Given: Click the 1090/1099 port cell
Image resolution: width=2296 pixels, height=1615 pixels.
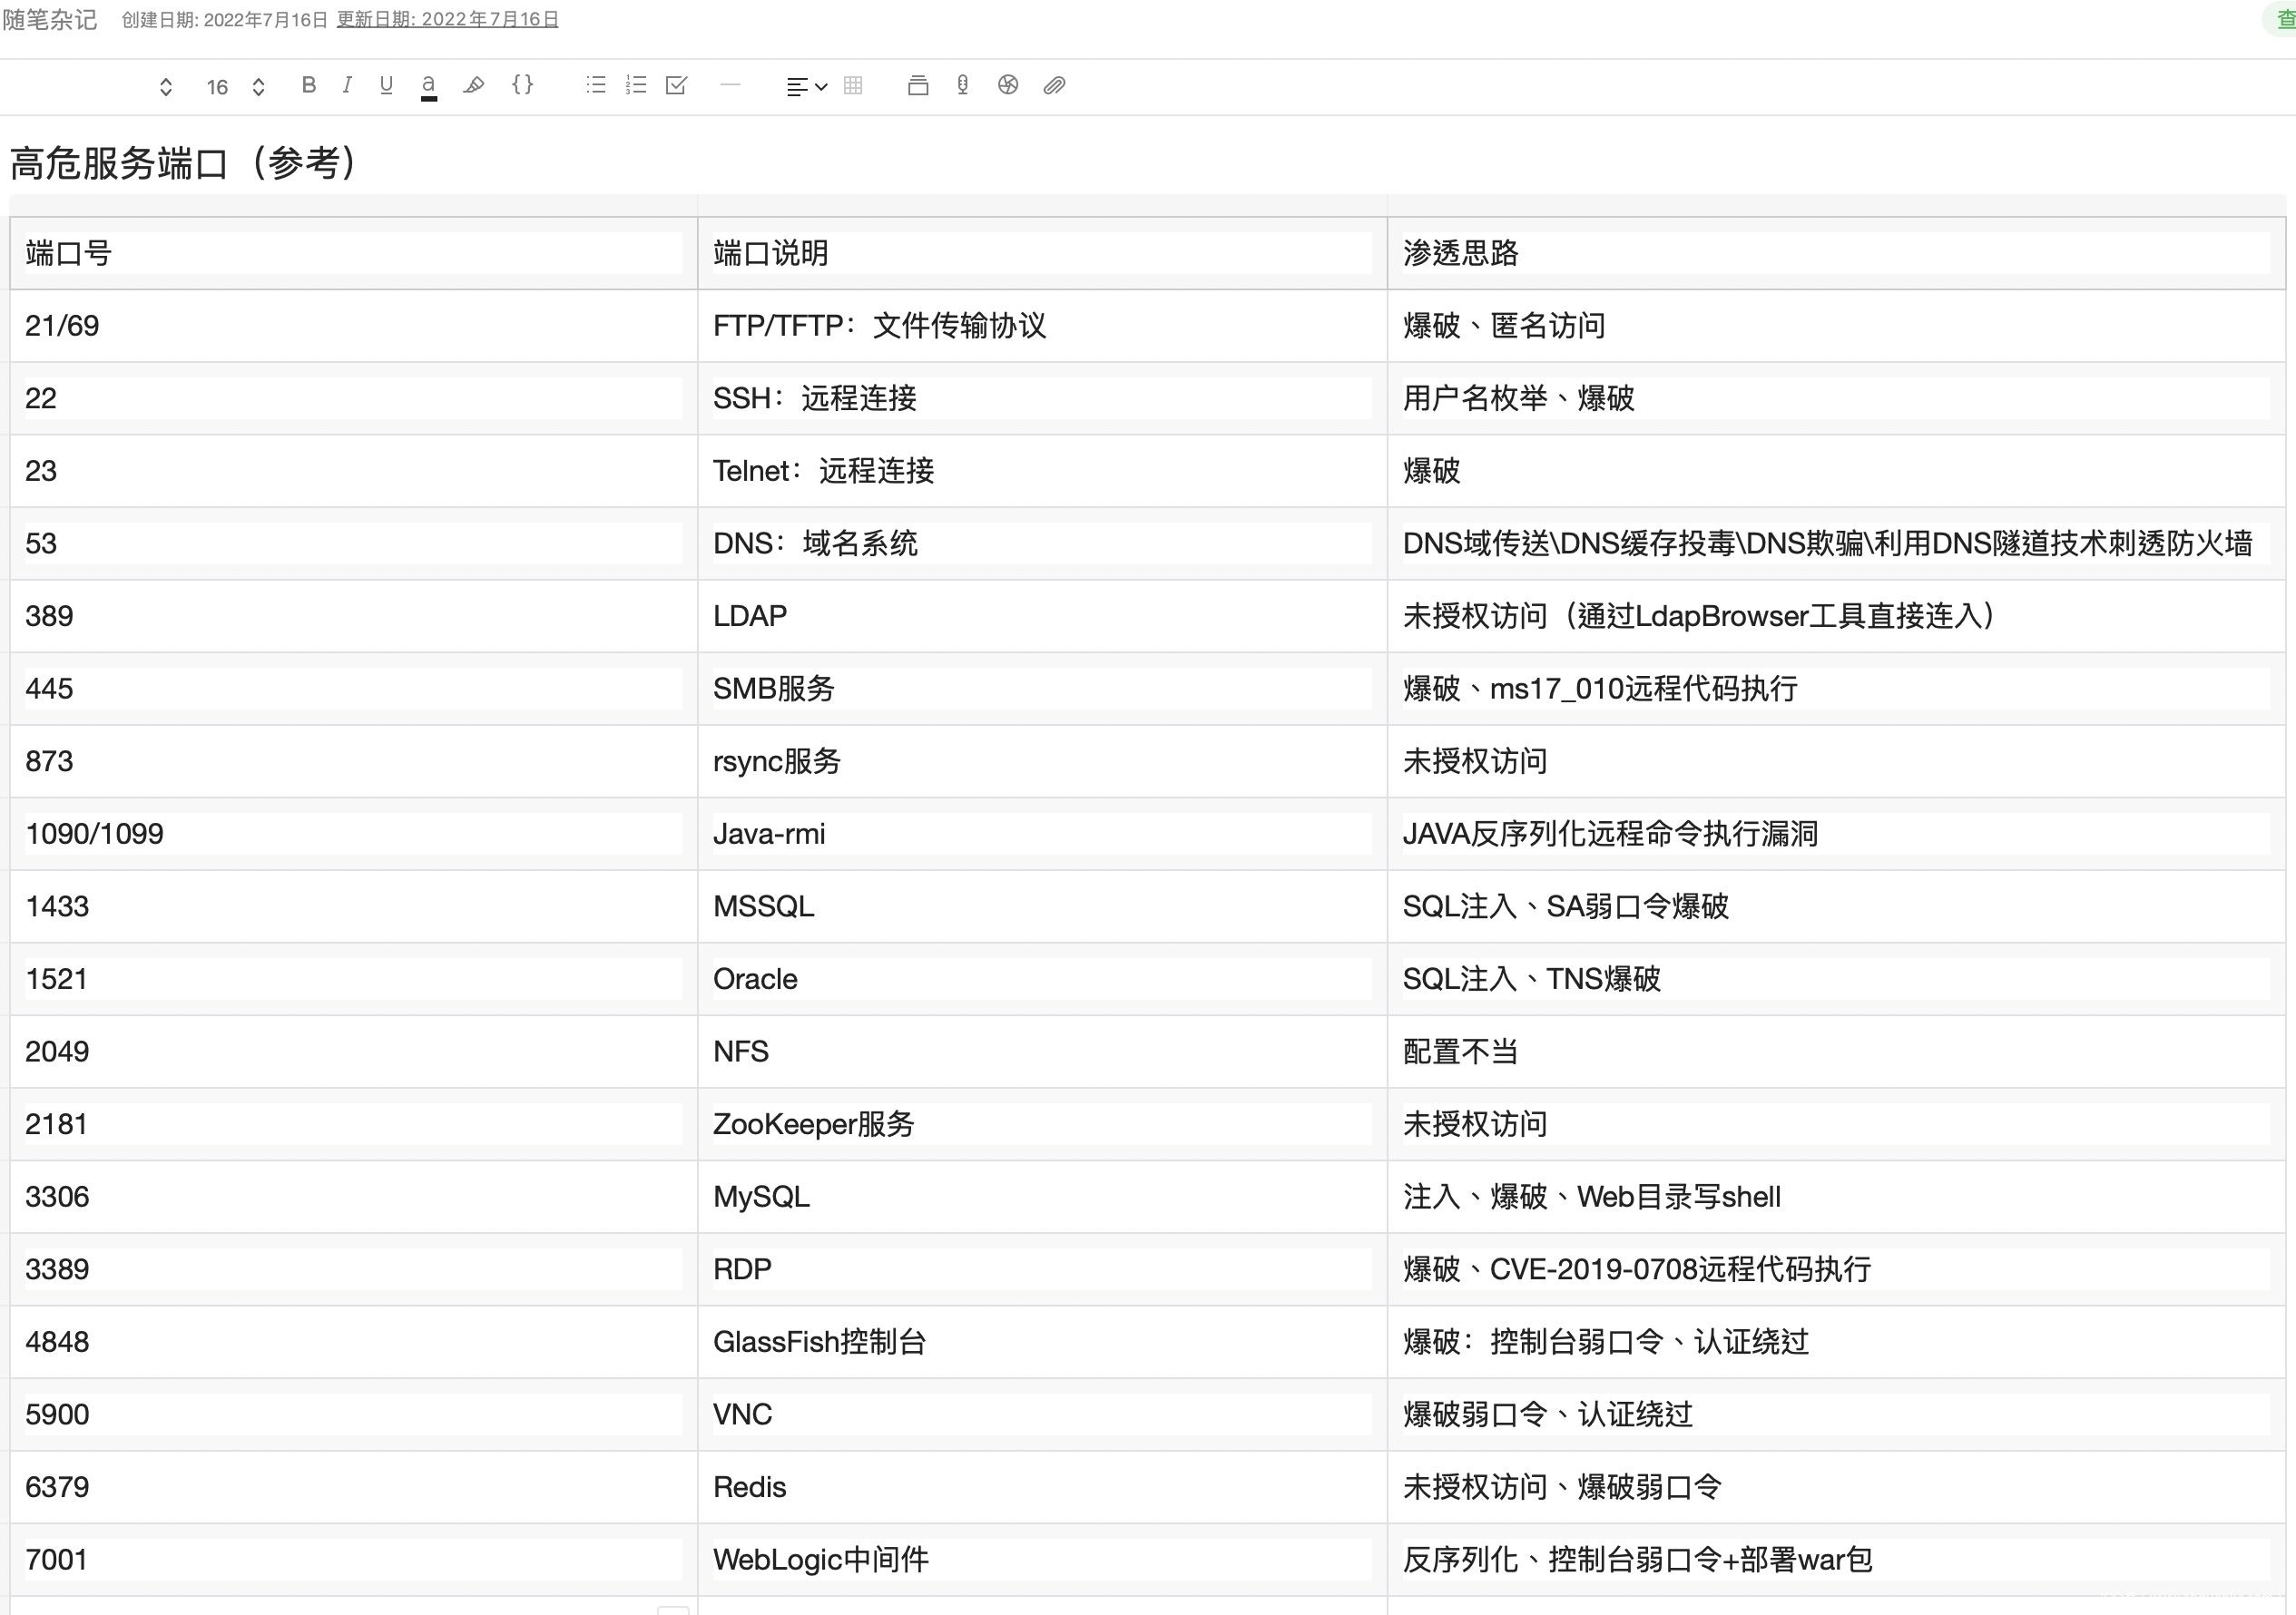Looking at the screenshot, I should pyautogui.click(x=354, y=834).
